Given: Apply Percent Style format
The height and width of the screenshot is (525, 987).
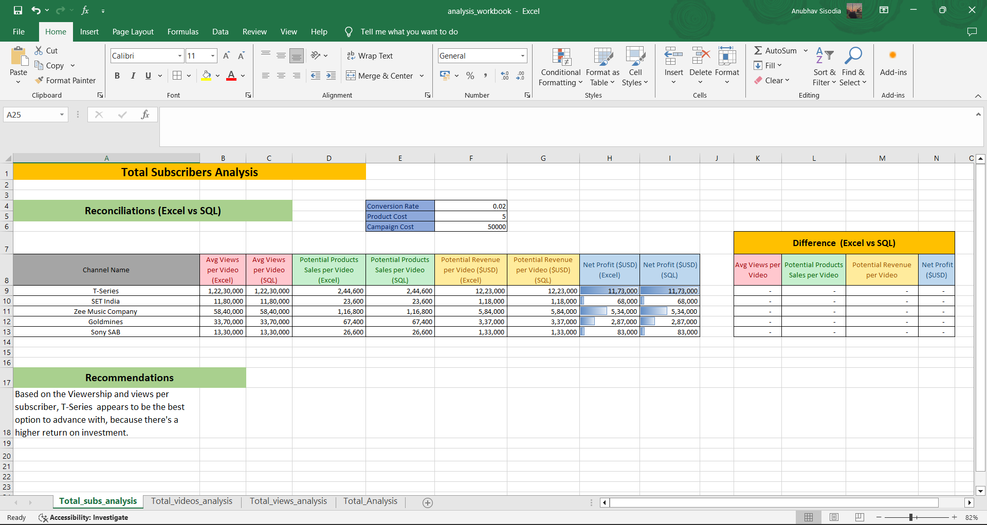Looking at the screenshot, I should tap(470, 76).
